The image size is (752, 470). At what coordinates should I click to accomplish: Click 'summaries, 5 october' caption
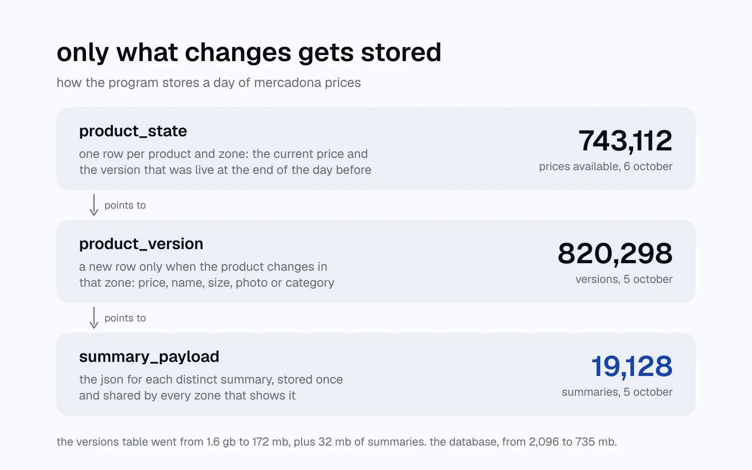tap(617, 392)
